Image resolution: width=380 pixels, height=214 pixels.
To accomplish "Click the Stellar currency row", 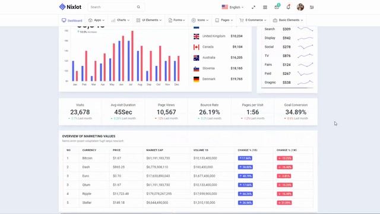I will [x=188, y=203].
